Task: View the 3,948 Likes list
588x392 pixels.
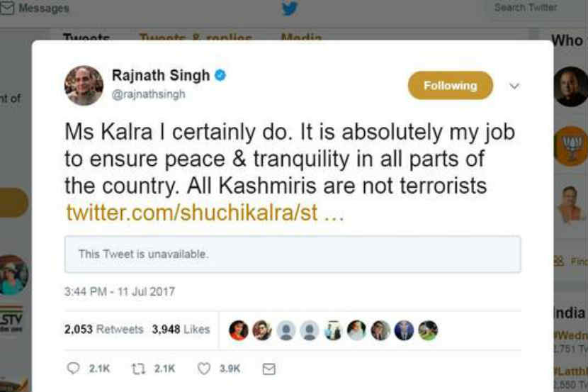Action: click(x=181, y=329)
